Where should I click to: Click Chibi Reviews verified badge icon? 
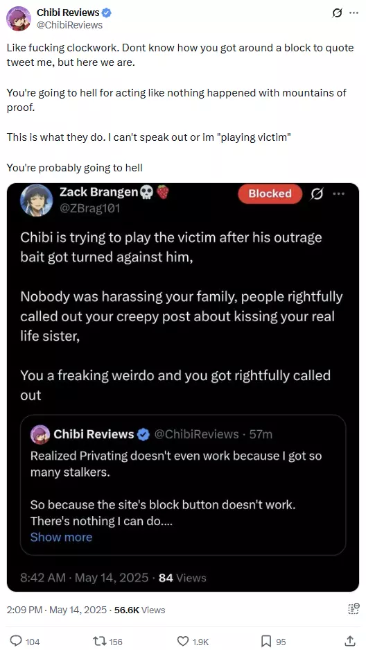(107, 13)
